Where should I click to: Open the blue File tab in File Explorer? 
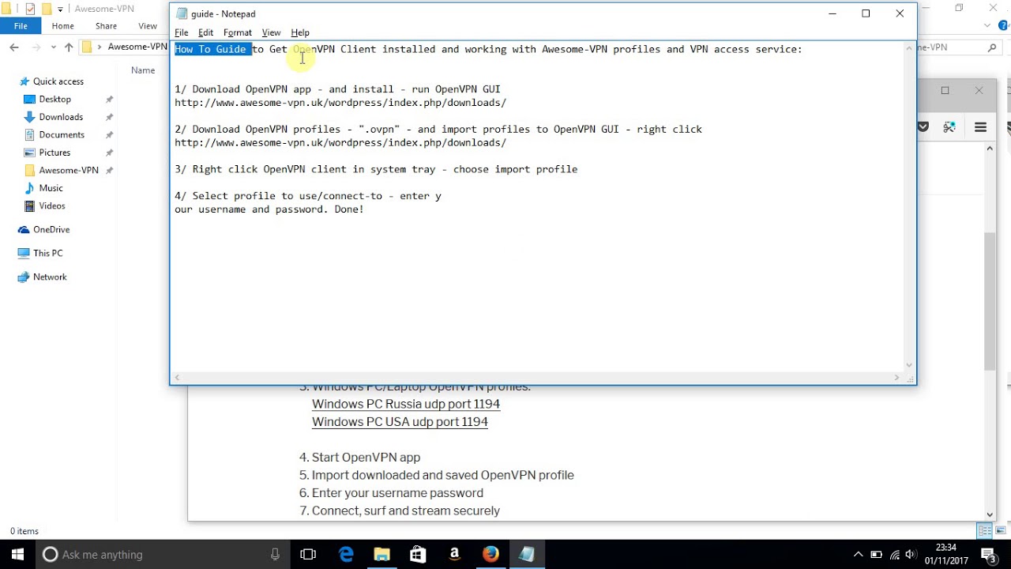click(x=21, y=26)
